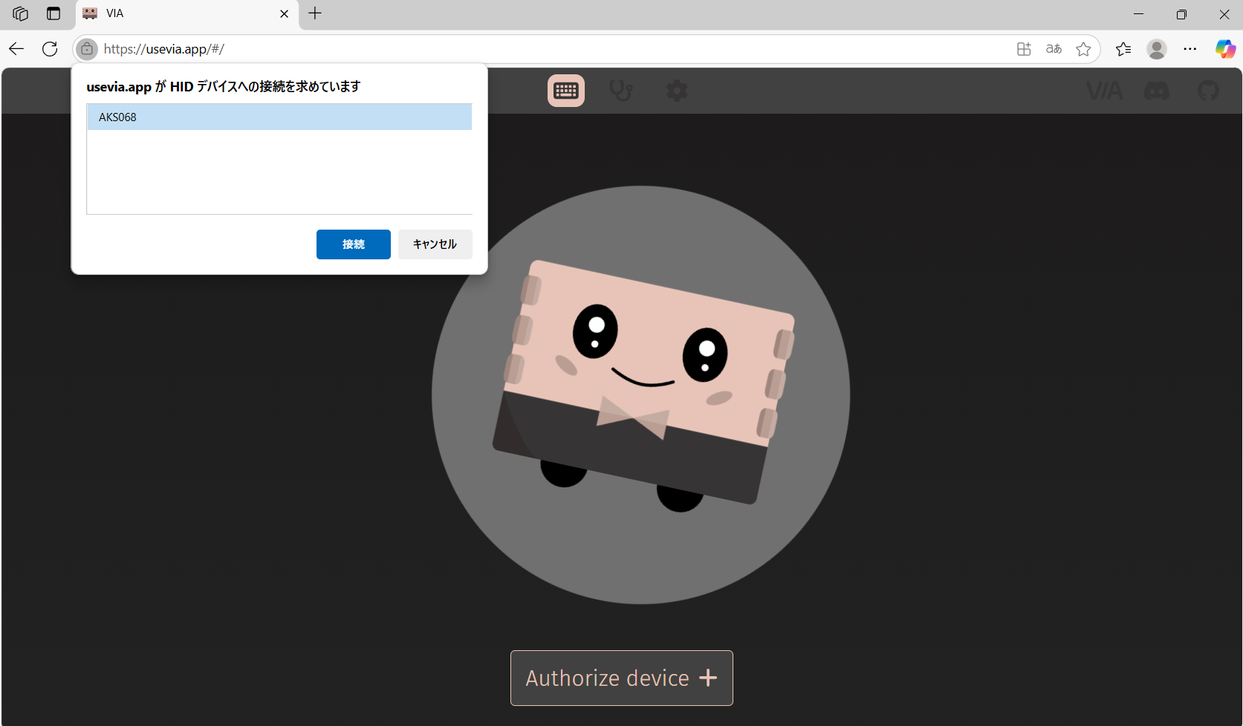The width and height of the screenshot is (1243, 726).
Task: Click the Discord icon in VIA header
Action: (x=1156, y=91)
